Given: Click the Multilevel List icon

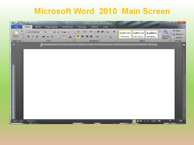Looking at the screenshot, I should [91, 32].
